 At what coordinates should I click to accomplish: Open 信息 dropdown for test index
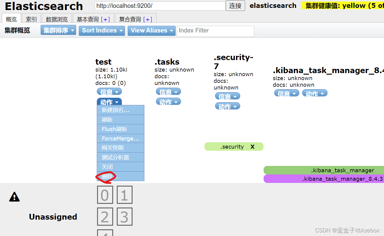(109, 92)
